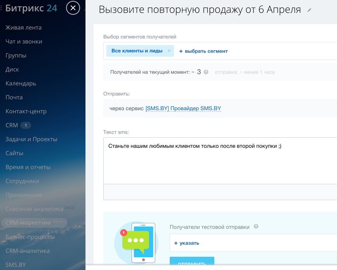Click '+ выбрать сегмент' to add segment

[203, 51]
